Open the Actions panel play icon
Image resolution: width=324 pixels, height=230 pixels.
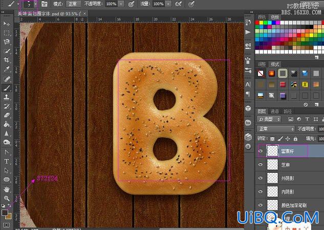[x=248, y=32]
